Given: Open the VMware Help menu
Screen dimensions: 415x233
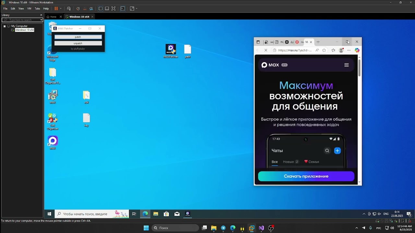Looking at the screenshot, I should click(46, 9).
